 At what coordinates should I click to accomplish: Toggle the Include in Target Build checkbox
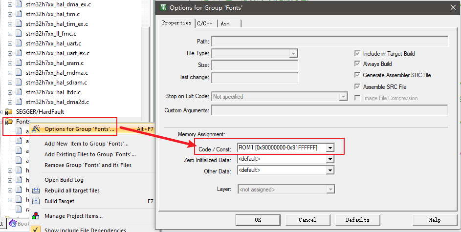pos(357,54)
